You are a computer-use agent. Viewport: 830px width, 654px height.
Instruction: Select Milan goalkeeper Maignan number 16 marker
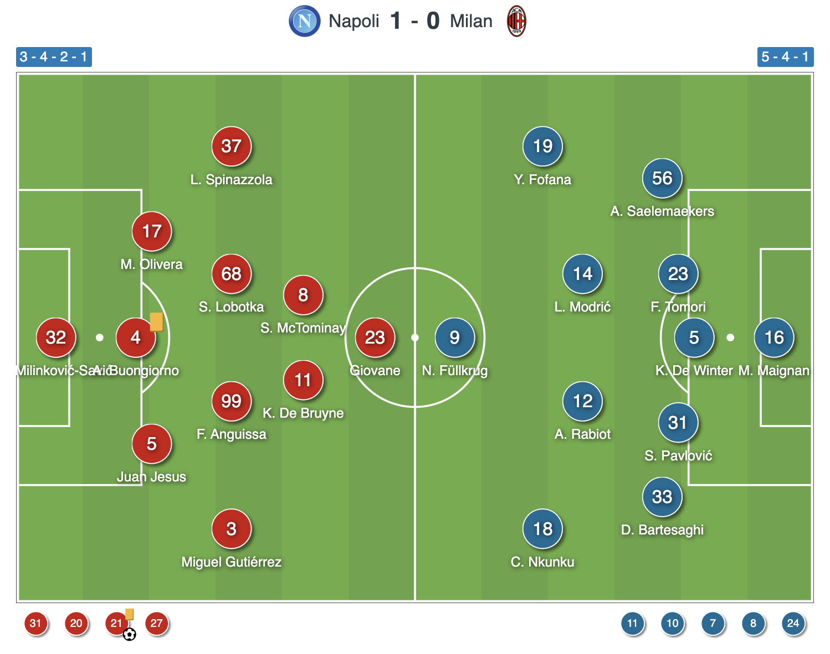coord(774,338)
